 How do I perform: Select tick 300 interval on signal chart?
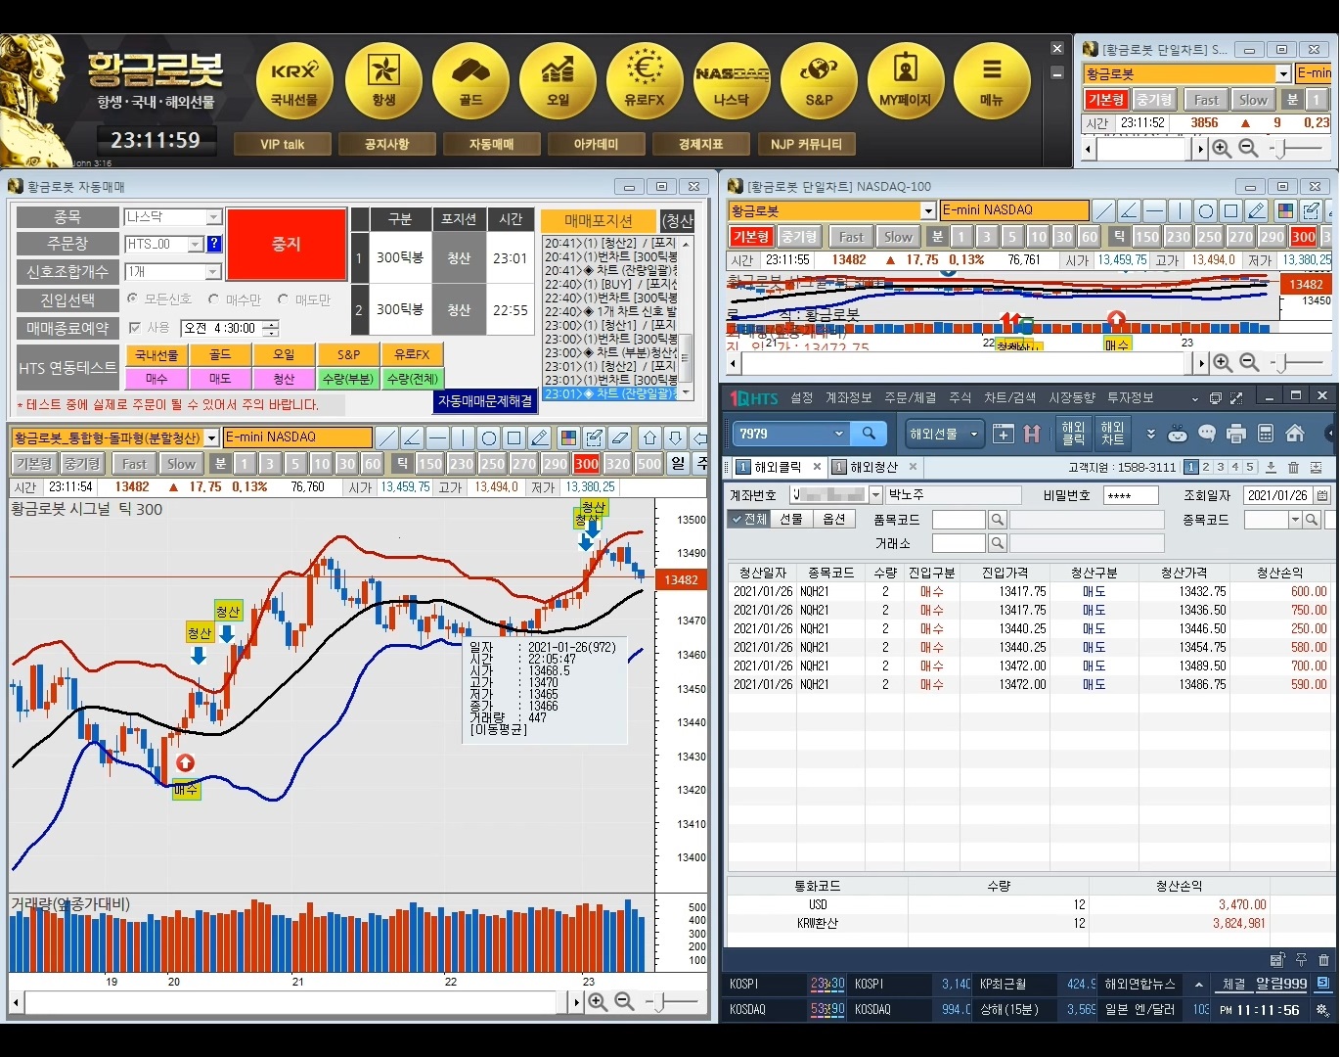tap(587, 464)
